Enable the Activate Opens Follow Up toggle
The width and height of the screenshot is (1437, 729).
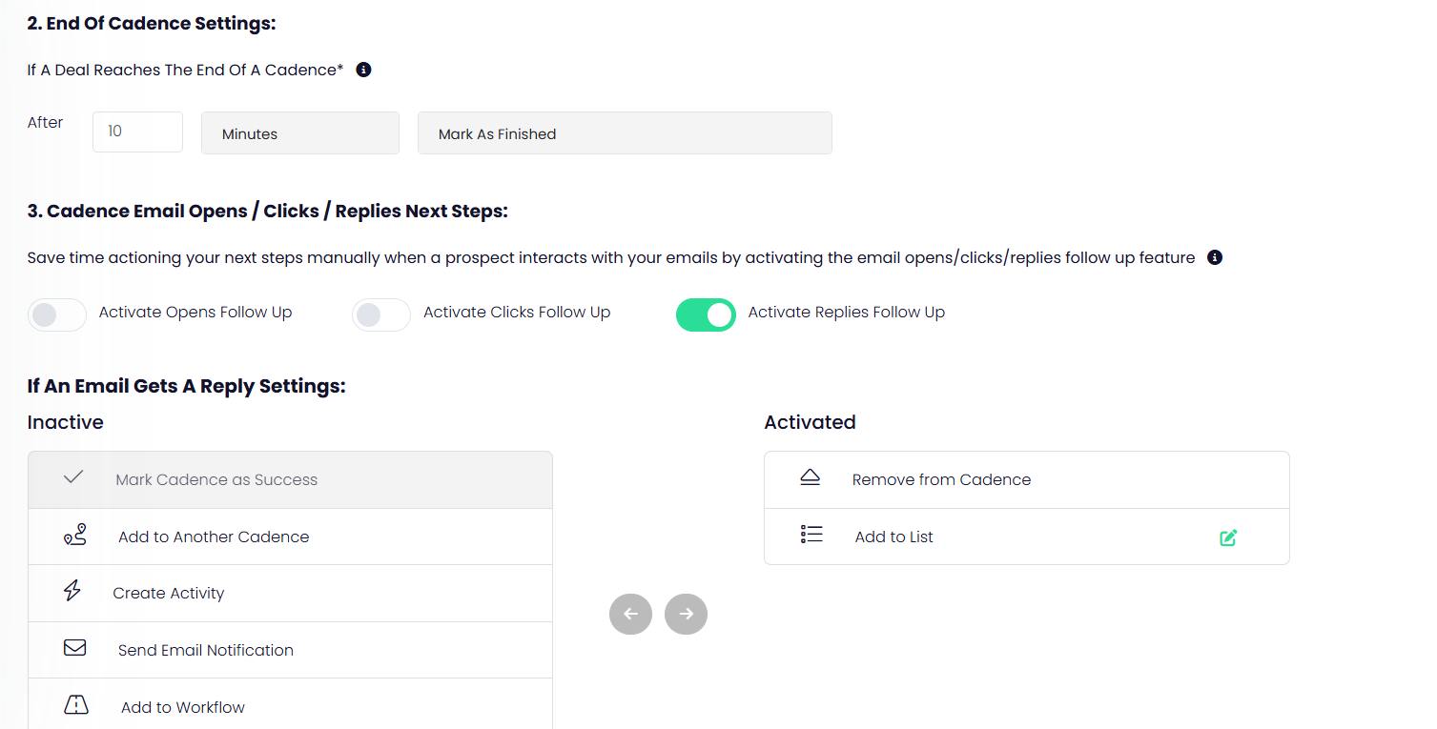pos(57,314)
